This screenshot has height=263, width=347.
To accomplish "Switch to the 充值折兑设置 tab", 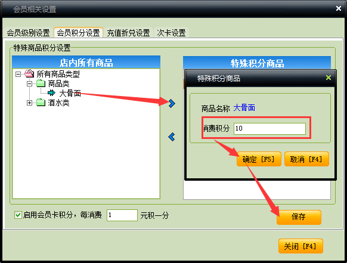I will [x=128, y=33].
